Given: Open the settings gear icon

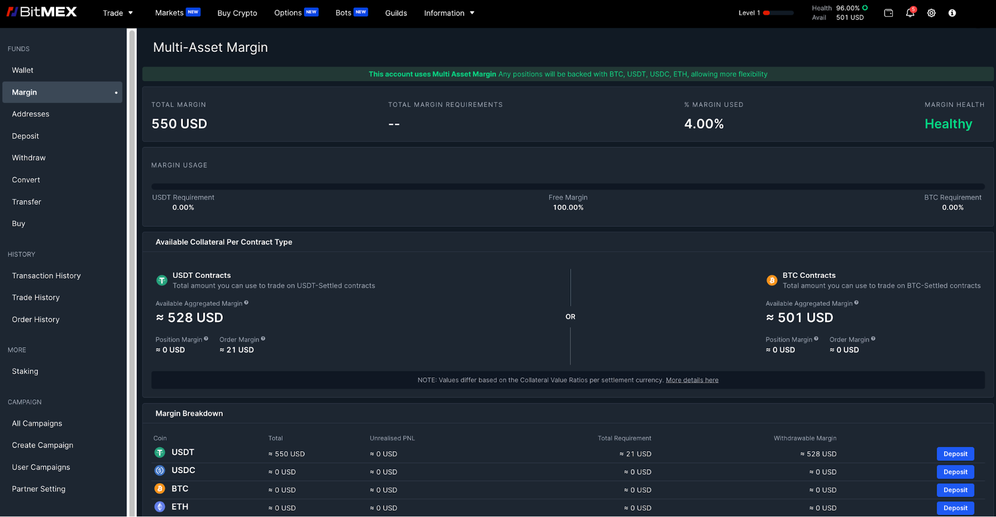Looking at the screenshot, I should coord(931,13).
